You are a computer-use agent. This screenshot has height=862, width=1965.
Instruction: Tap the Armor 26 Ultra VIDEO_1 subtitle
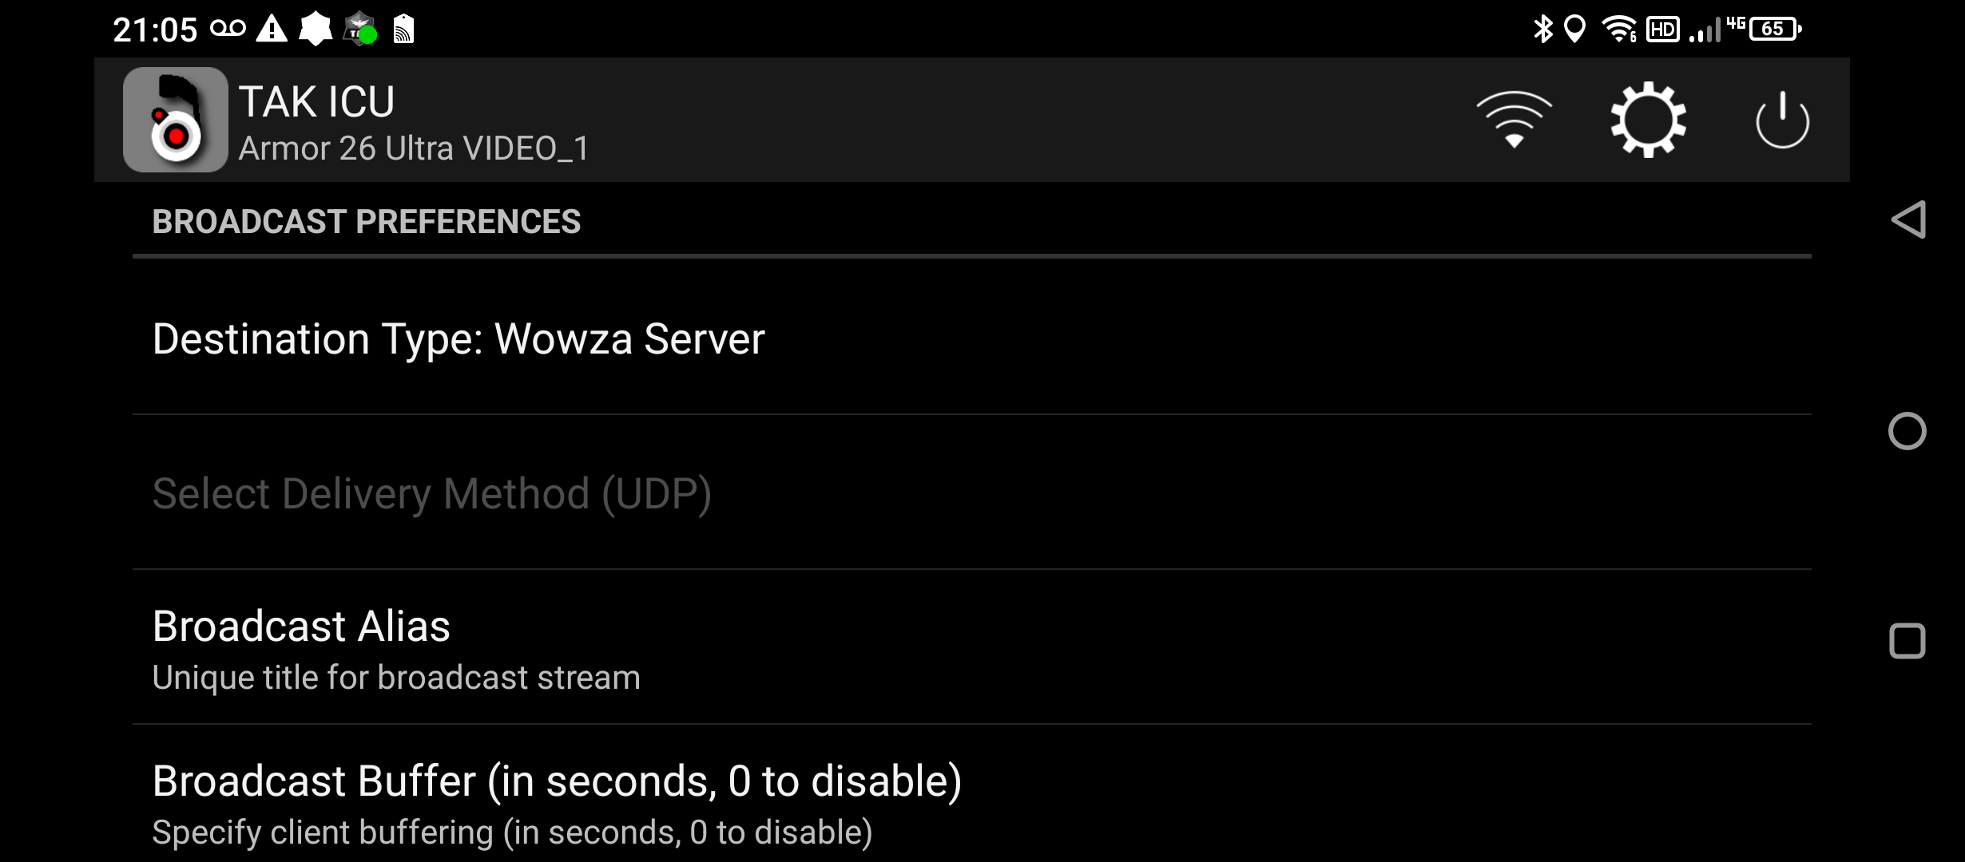[414, 148]
